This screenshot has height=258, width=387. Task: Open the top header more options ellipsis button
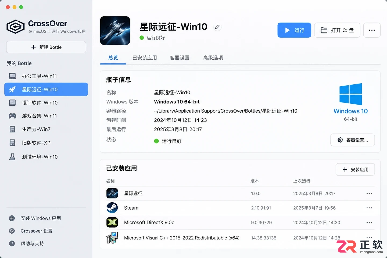tap(372, 30)
